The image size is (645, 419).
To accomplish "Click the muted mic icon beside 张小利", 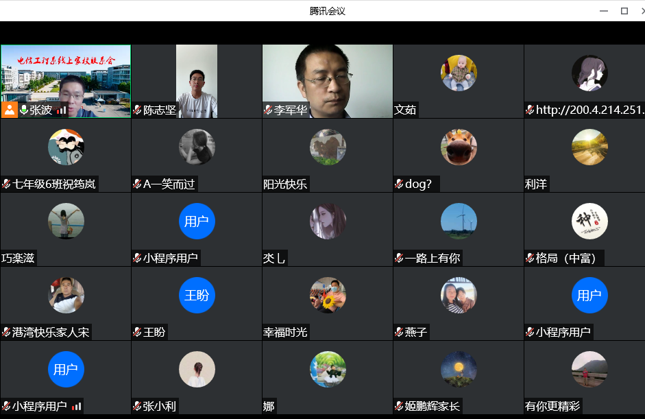I will click(x=137, y=406).
